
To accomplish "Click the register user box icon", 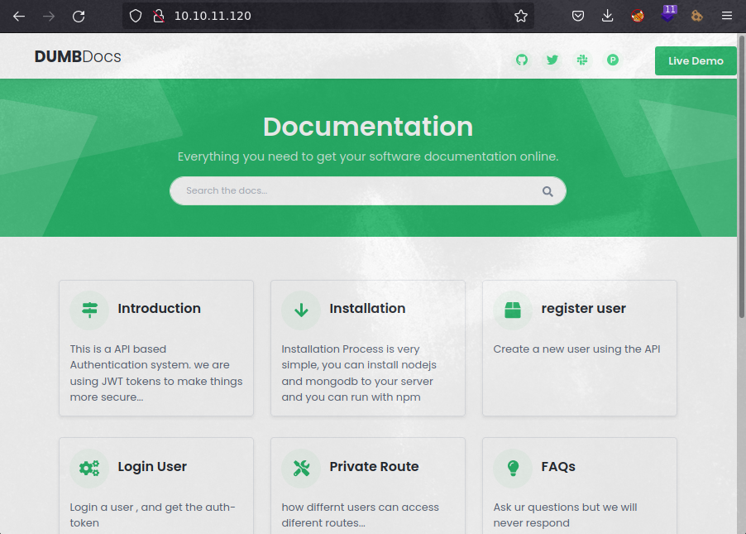I will tap(513, 310).
